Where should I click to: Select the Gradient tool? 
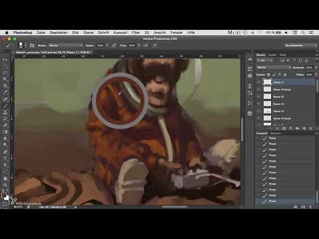point(5,132)
